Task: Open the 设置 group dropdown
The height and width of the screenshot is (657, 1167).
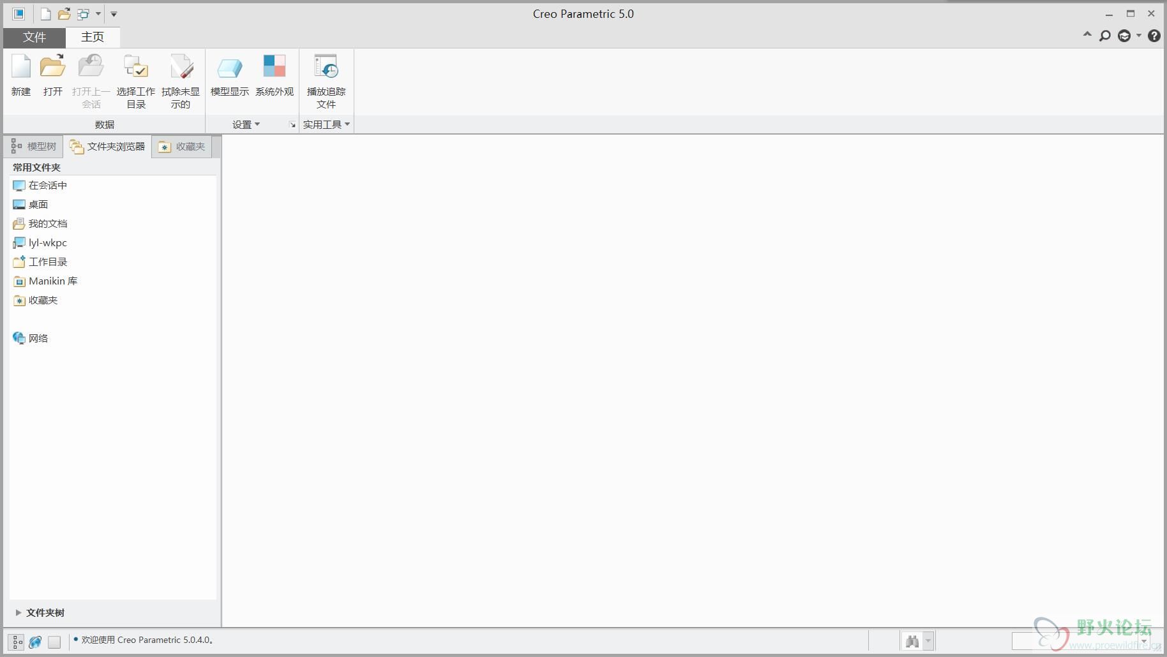Action: click(246, 124)
